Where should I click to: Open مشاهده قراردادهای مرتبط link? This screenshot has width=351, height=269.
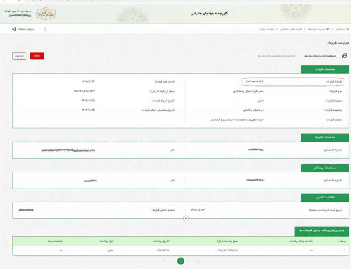click(321, 56)
